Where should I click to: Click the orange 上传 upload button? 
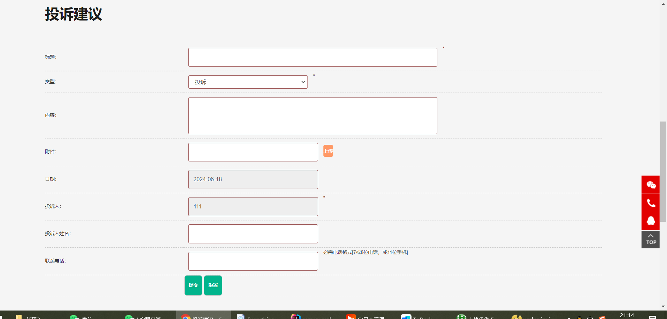(x=328, y=151)
